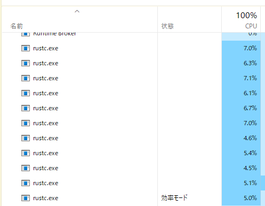Click the 6.3% CPU cell

click(241, 63)
